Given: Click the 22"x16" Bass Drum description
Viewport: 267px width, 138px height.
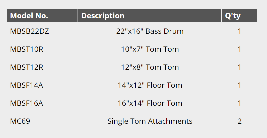Looking at the screenshot, I should [x=150, y=31].
